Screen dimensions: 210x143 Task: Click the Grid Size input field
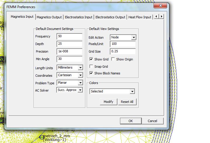click(x=123, y=51)
